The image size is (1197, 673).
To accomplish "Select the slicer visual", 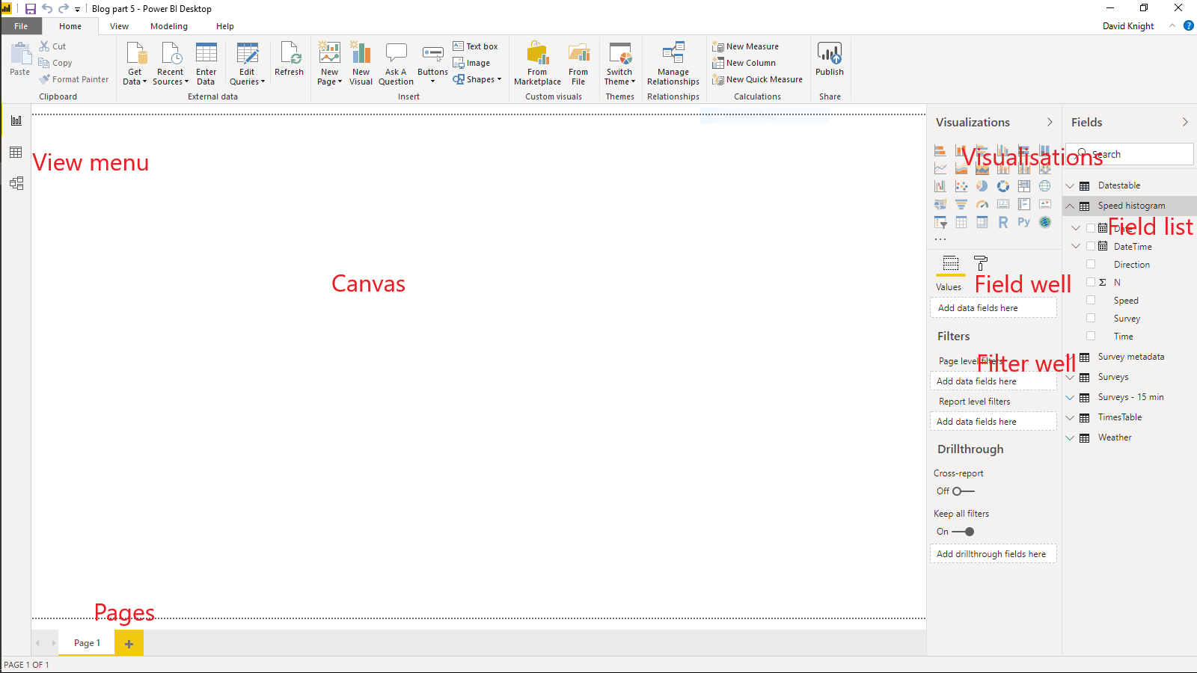I will point(940,222).
